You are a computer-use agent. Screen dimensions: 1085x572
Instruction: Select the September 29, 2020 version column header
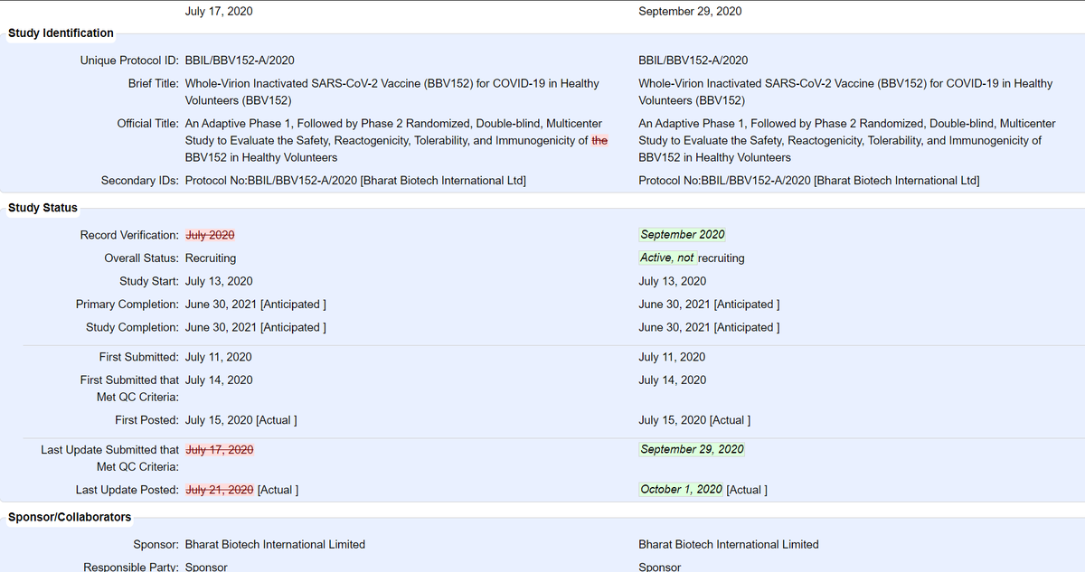coord(690,11)
